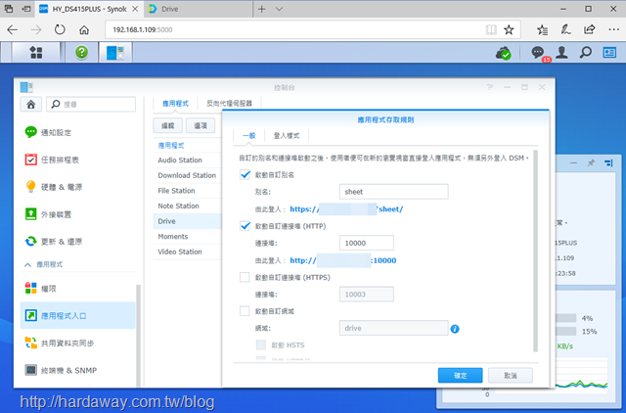Screen dimensions: 626x413
Task: Open DSM Help from the taskbar
Action: tap(82, 52)
